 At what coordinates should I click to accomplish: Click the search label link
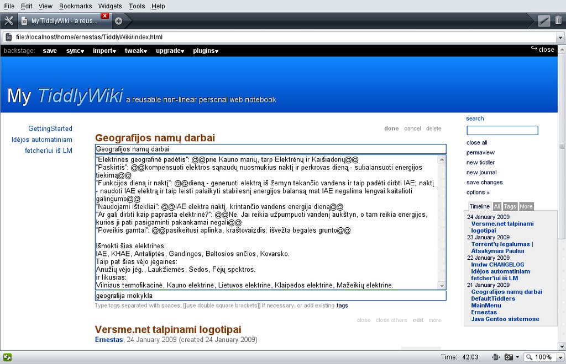(x=475, y=119)
